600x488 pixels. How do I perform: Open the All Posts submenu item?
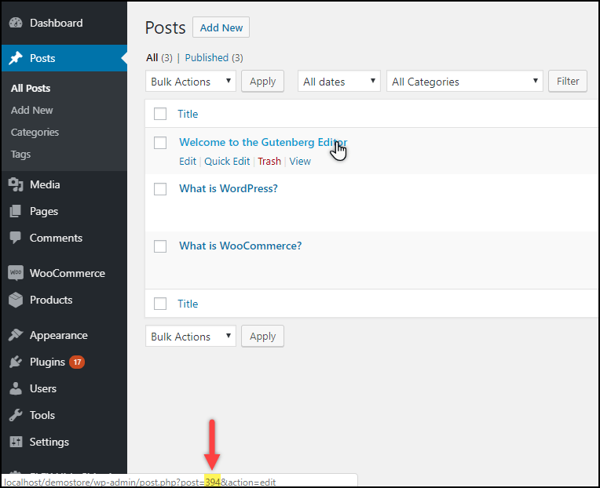click(31, 89)
